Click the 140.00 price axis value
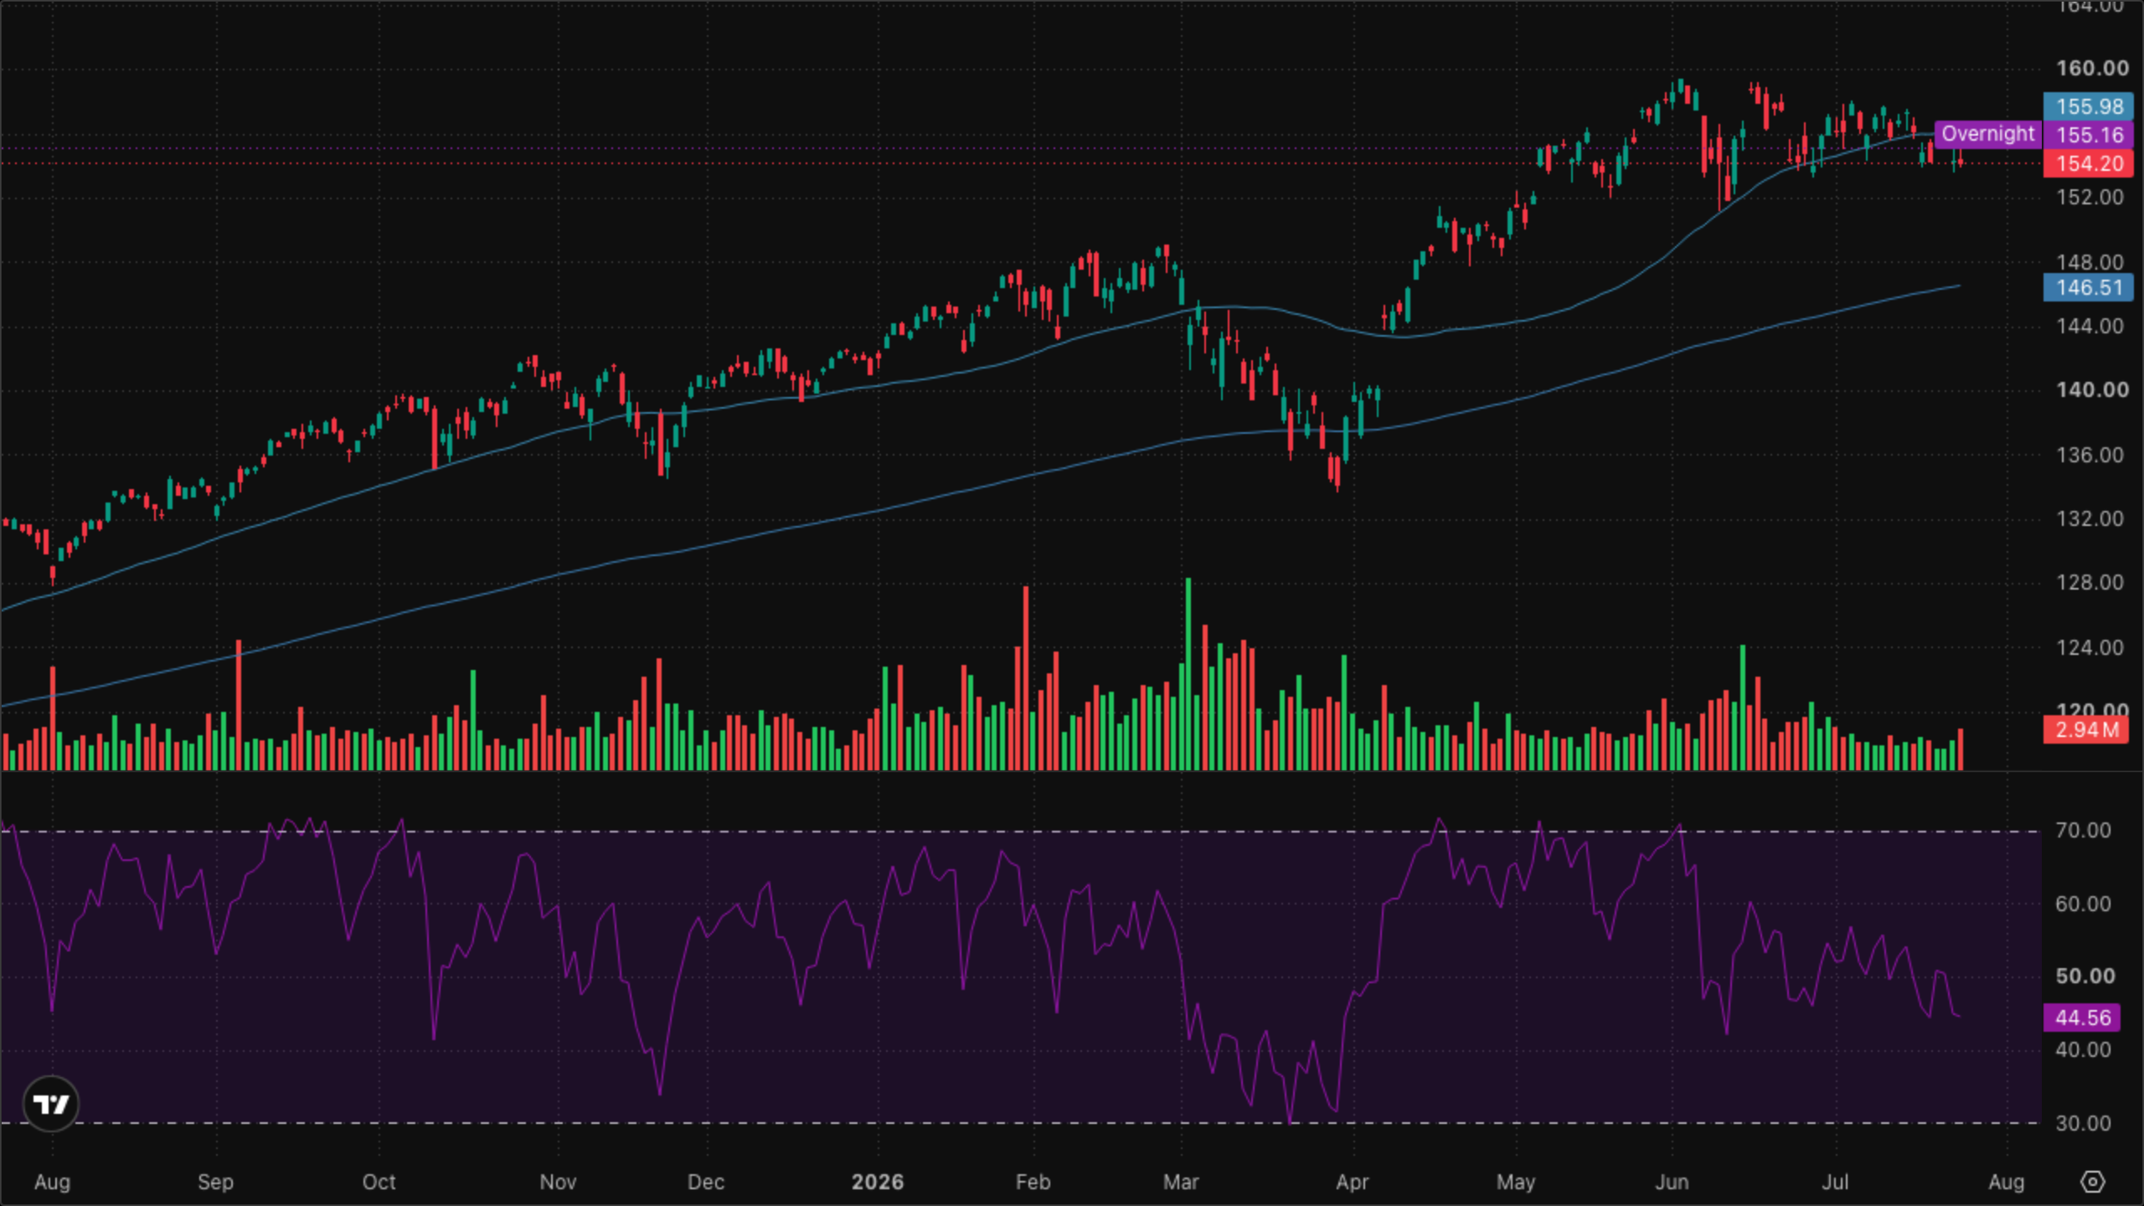This screenshot has height=1206, width=2144. [x=2092, y=389]
